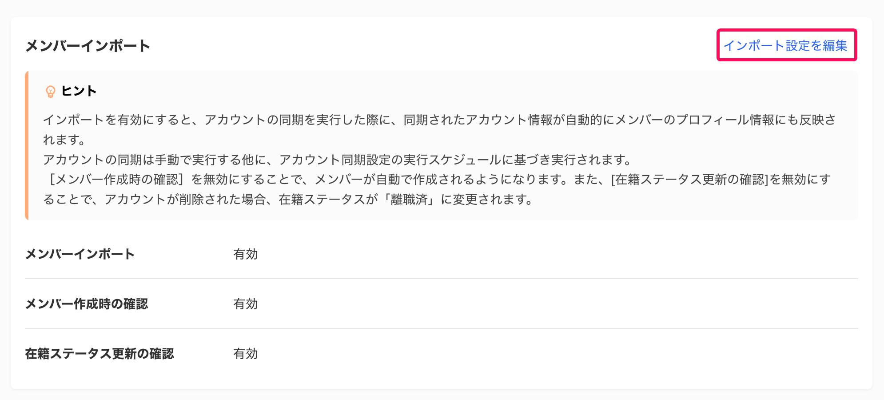Click the メンバー作成時の確認 row label
The height and width of the screenshot is (400, 884).
(x=87, y=304)
